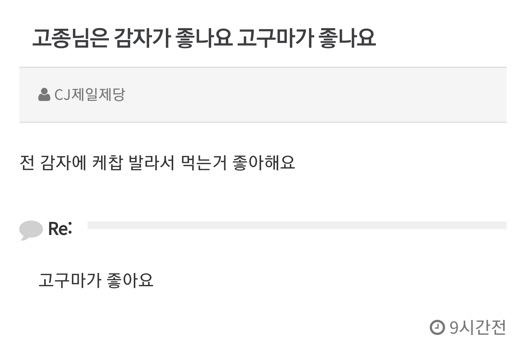The height and width of the screenshot is (356, 525).
Task: Click the word 케찹 in the post body
Action: pyautogui.click(x=108, y=163)
